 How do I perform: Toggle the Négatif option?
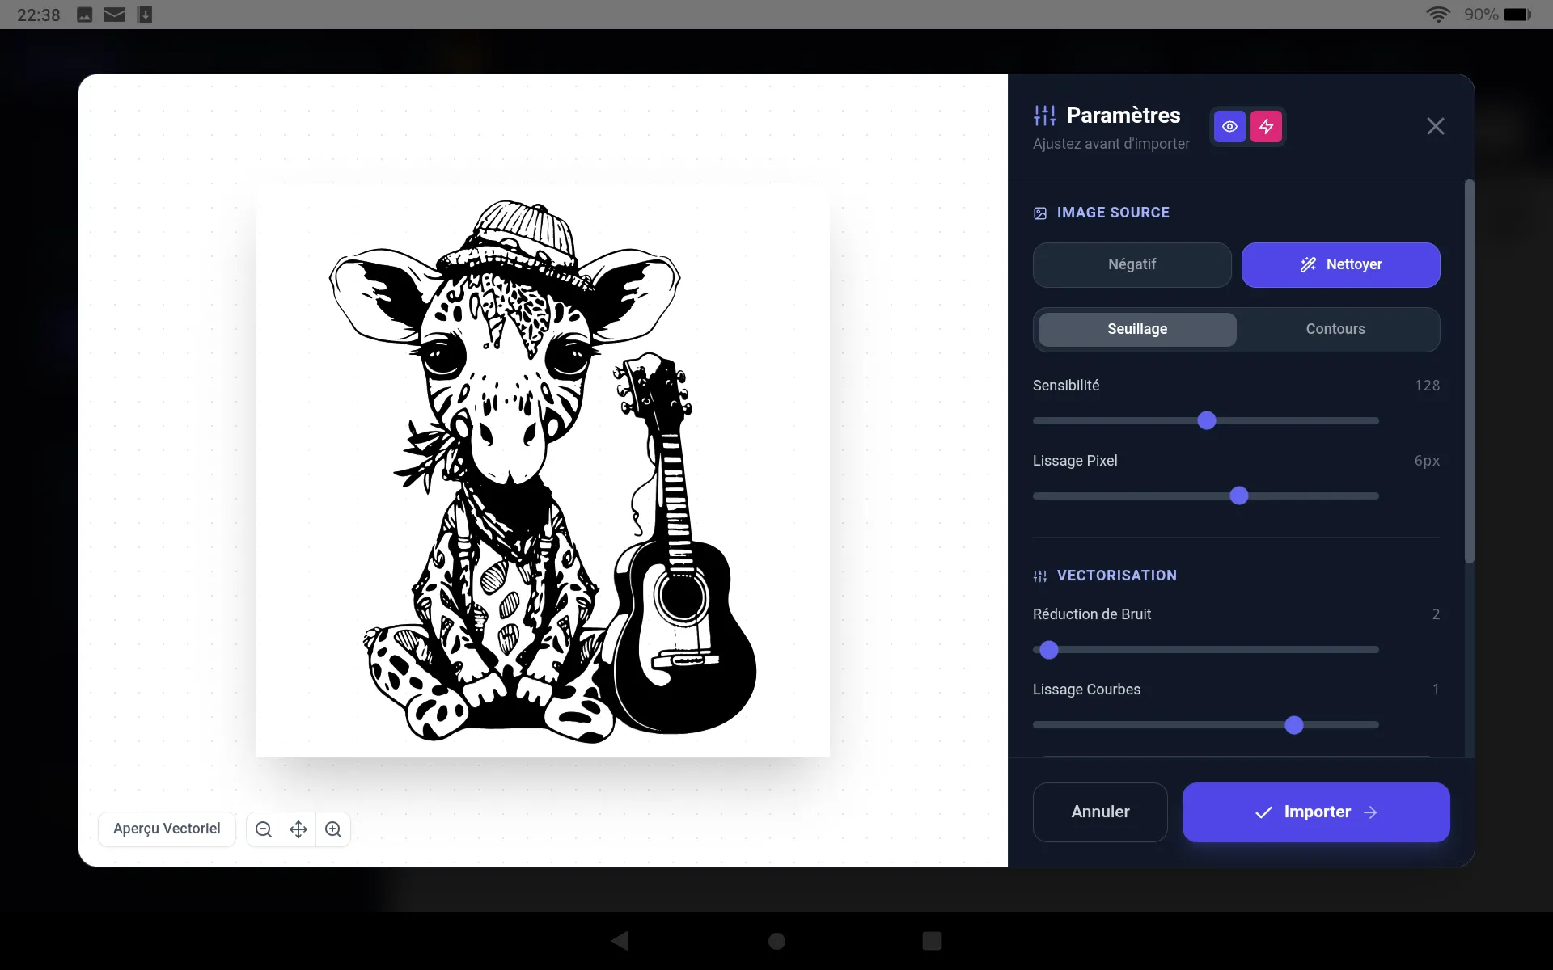(x=1132, y=265)
